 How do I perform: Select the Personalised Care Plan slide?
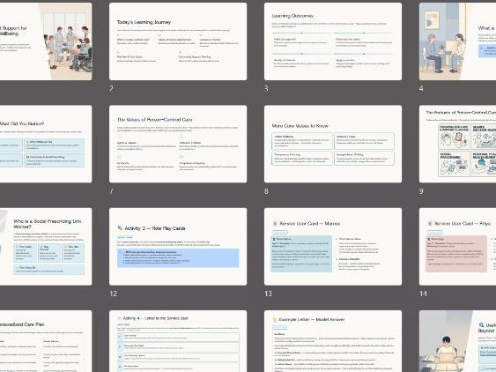tap(46, 341)
